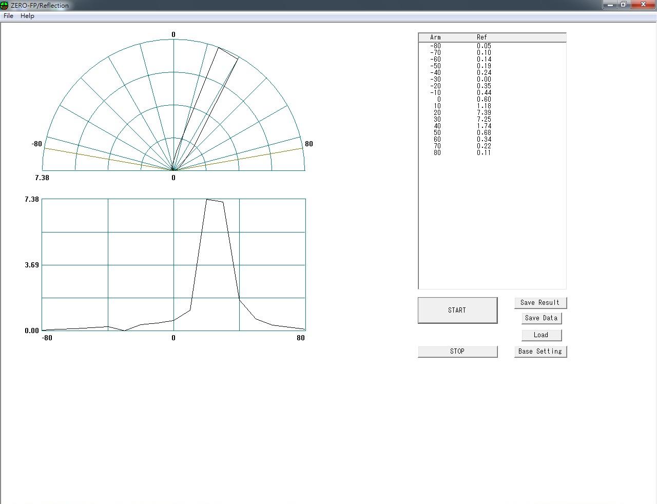Click the ZERO-FP application icon in title bar
This screenshot has width=657, height=504.
pyautogui.click(x=5, y=5)
